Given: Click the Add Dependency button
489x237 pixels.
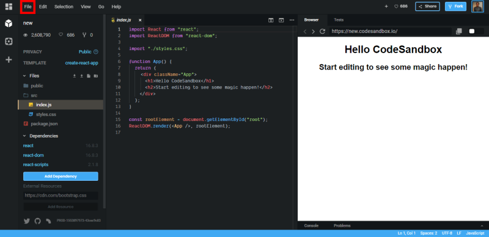Looking at the screenshot, I should [x=61, y=176].
